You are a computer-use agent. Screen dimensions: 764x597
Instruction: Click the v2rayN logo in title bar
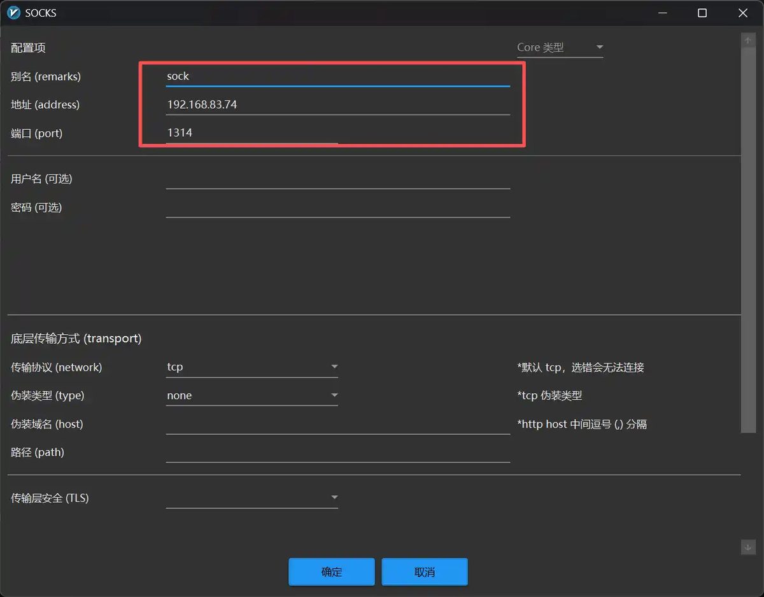pyautogui.click(x=13, y=13)
